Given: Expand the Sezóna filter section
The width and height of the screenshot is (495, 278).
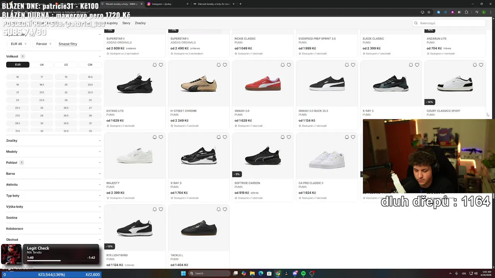Looking at the screenshot, I should 53,218.
